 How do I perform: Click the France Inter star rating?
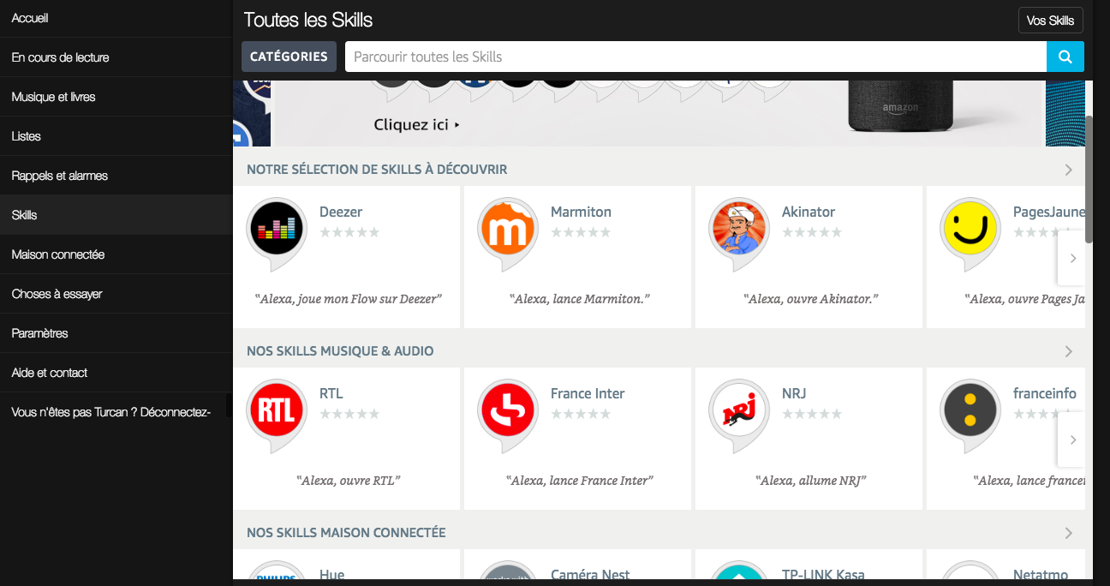coord(581,414)
